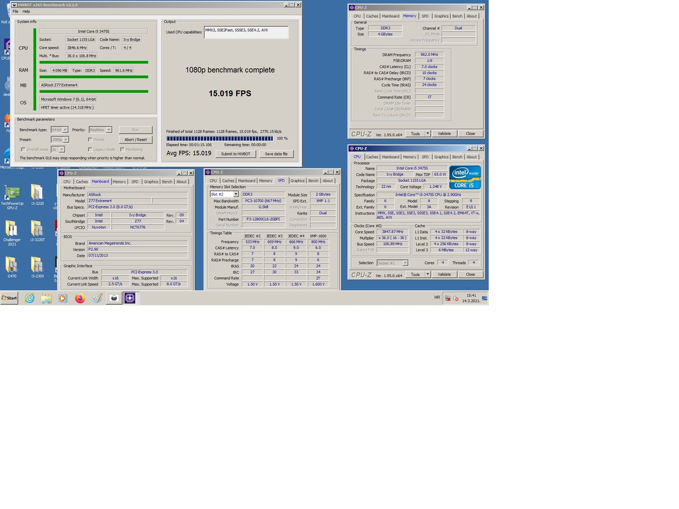Viewport: 679px width, 509px height.
Task: Click ASRock Z77 Extreme4 in HWBOT
Action: click(59, 85)
